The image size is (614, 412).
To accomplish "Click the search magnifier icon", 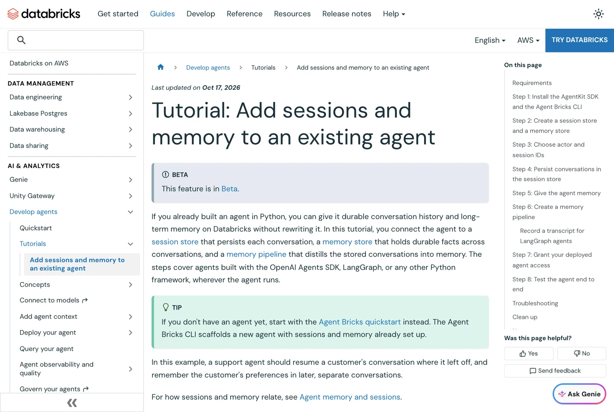I will pos(21,40).
